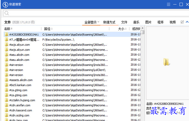Select #cdn.kascend.com entry name
The height and width of the screenshot is (121, 189).
pyautogui.click(x=21, y=110)
